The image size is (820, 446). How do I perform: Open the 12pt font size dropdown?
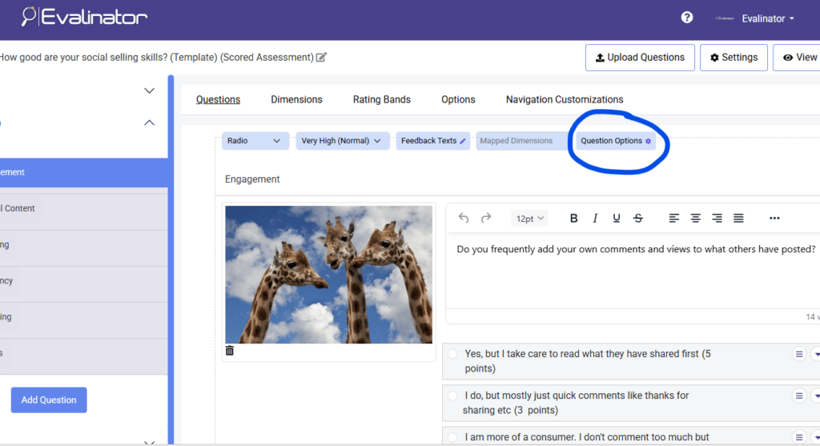(529, 218)
